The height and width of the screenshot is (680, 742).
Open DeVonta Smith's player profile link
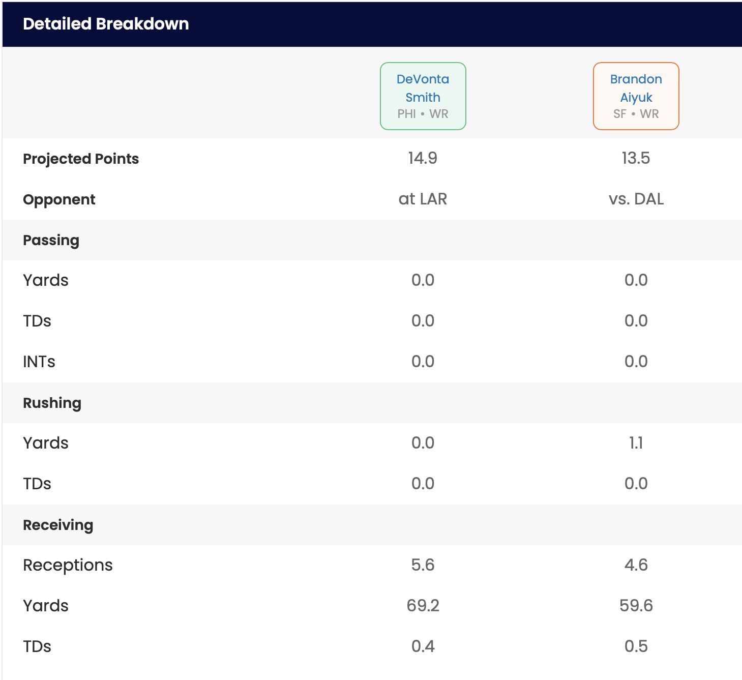(x=423, y=88)
